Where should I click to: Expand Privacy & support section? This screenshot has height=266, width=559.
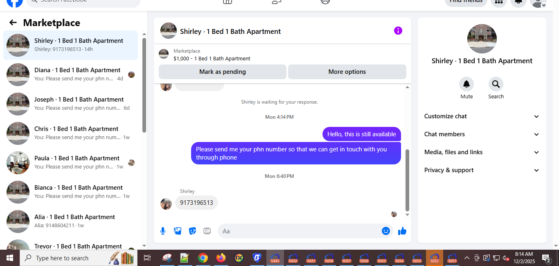coord(482,170)
